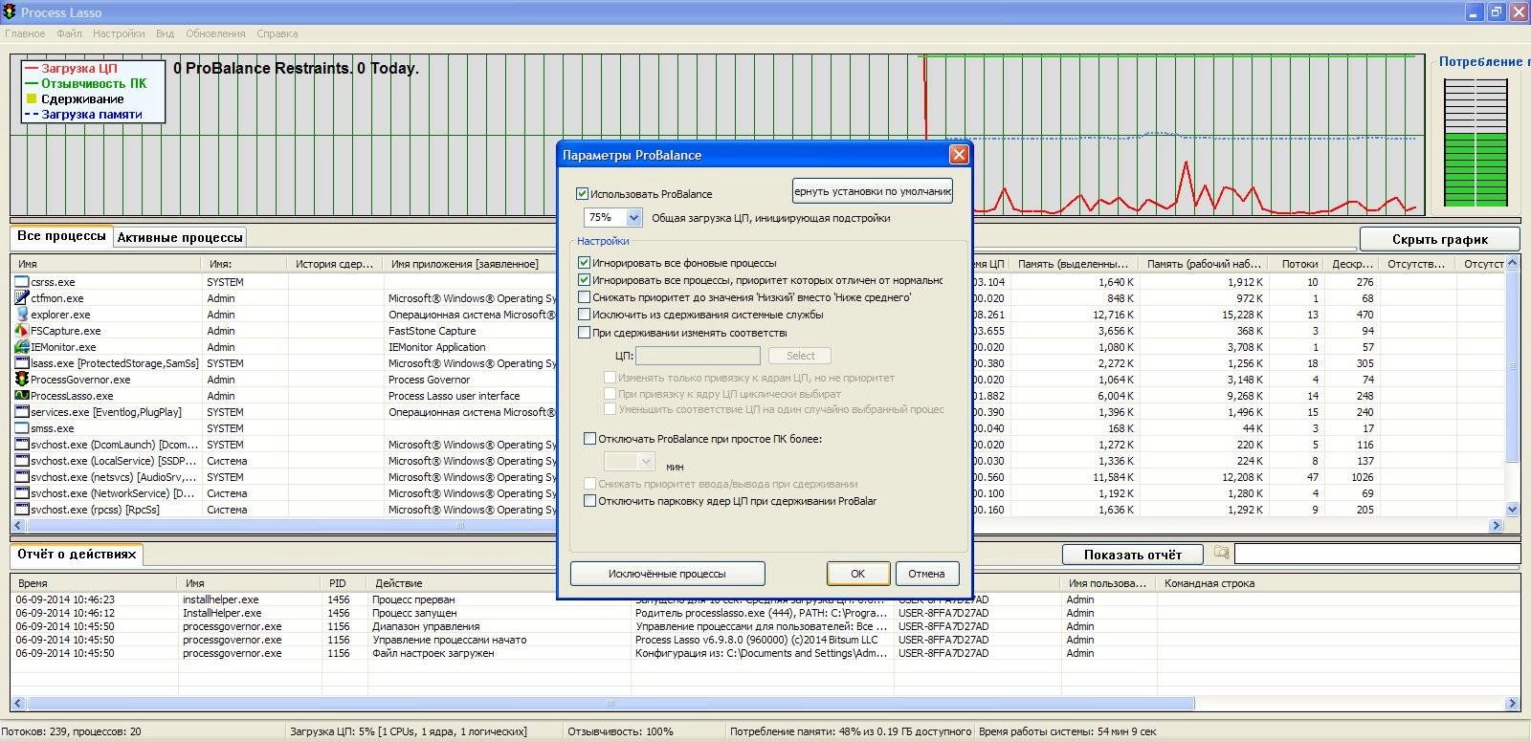Image resolution: width=1531 pixels, height=741 pixels.
Task: Click the report search input field
Action: [x=1377, y=554]
